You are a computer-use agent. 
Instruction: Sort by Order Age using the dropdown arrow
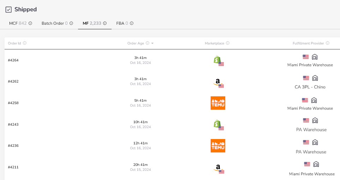152,43
